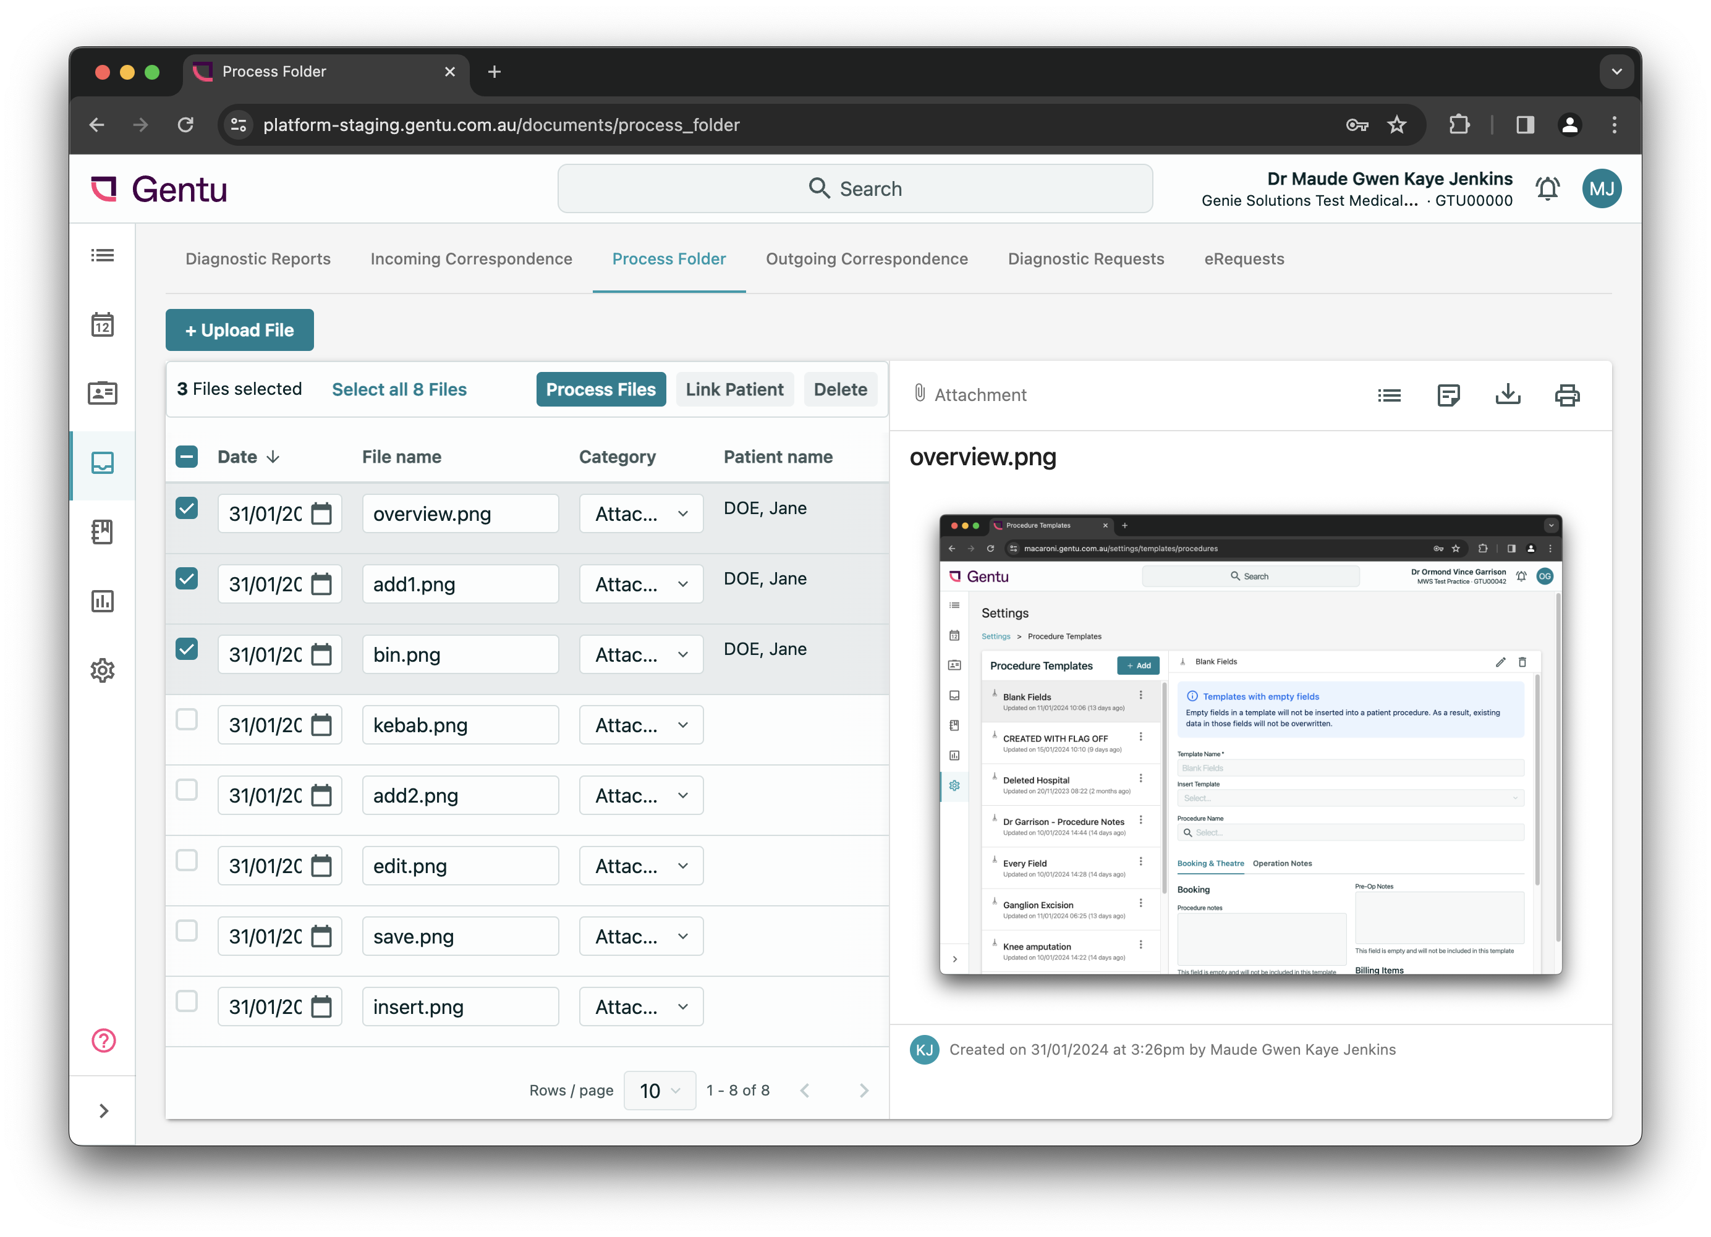Open the Help question mark icon
The image size is (1711, 1237).
pos(103,1041)
